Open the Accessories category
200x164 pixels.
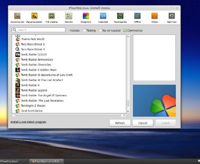[17, 18]
